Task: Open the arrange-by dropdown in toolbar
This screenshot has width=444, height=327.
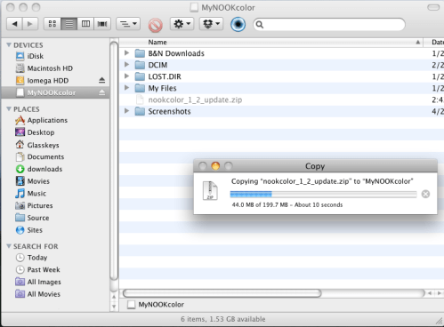Action: click(x=128, y=24)
